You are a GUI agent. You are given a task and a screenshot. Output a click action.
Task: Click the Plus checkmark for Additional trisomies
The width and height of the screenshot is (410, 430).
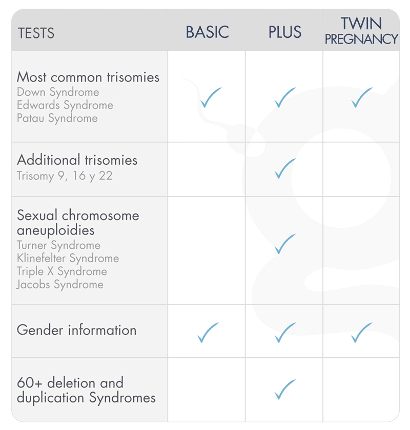[x=285, y=168]
